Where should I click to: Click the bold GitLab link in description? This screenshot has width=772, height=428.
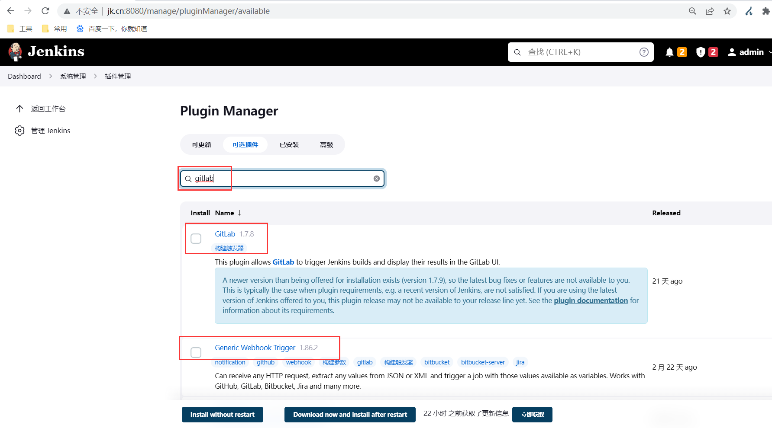[x=283, y=262]
